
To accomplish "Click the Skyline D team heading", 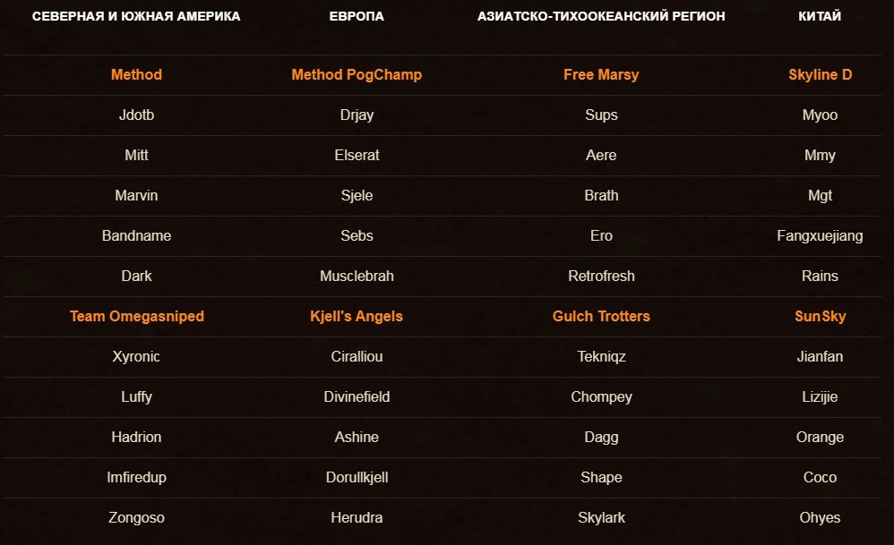I will [x=820, y=74].
